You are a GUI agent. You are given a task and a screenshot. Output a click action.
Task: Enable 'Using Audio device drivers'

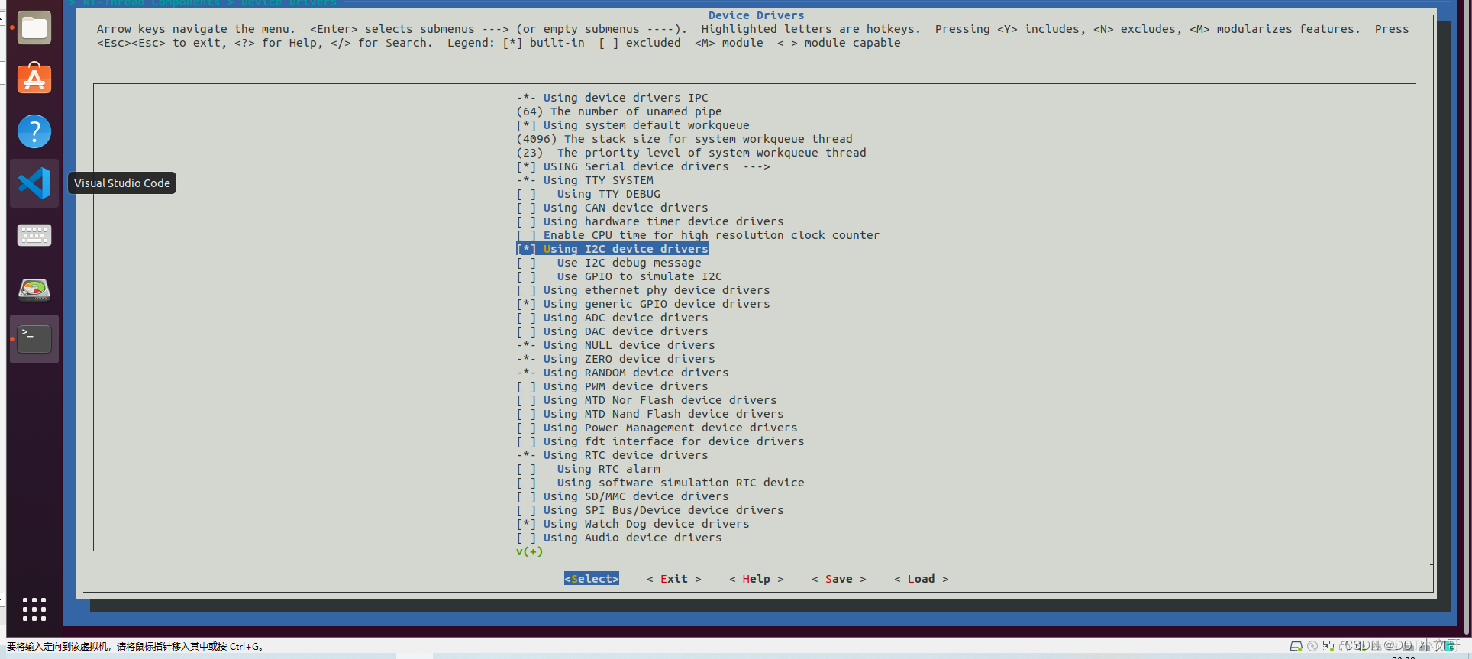619,538
